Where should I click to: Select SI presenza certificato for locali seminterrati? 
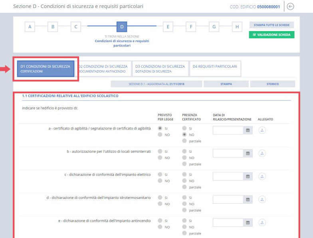(184, 151)
